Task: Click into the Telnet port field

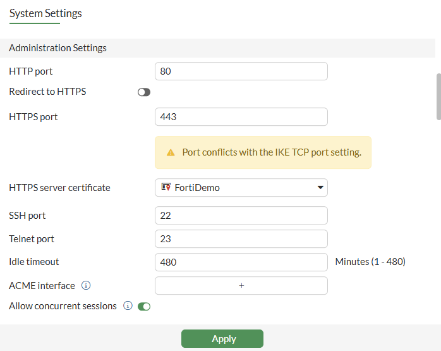Action: point(241,239)
